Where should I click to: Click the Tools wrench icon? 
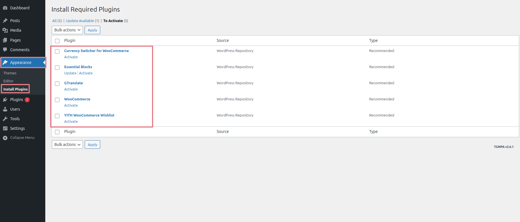click(x=5, y=119)
